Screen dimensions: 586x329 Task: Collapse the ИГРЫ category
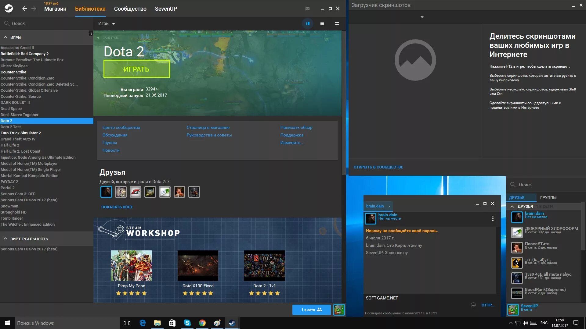(x=5, y=37)
